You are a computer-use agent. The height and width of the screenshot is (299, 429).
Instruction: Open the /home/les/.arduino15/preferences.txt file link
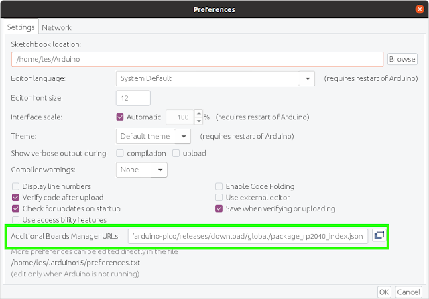pos(76,263)
